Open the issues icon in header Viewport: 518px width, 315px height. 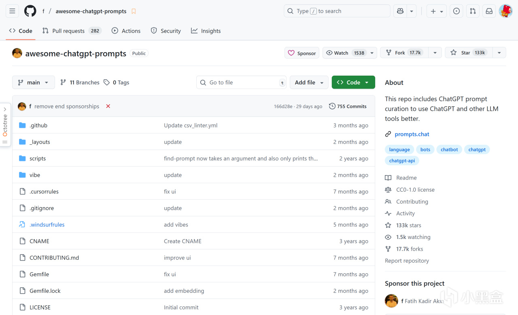click(456, 11)
